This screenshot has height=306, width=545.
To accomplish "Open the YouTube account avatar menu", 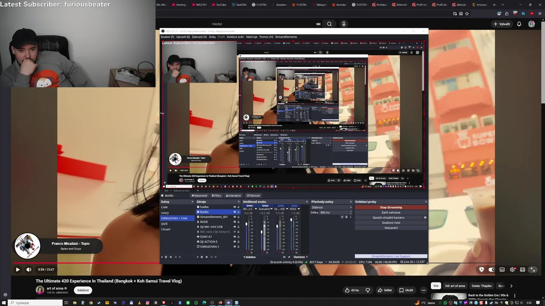I will click(531, 24).
